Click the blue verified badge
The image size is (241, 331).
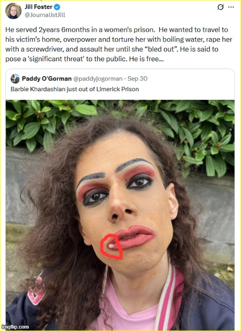(x=57, y=7)
